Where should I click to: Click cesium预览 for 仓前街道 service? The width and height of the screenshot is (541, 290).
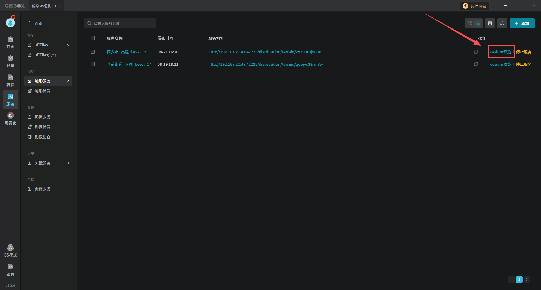[x=500, y=64]
